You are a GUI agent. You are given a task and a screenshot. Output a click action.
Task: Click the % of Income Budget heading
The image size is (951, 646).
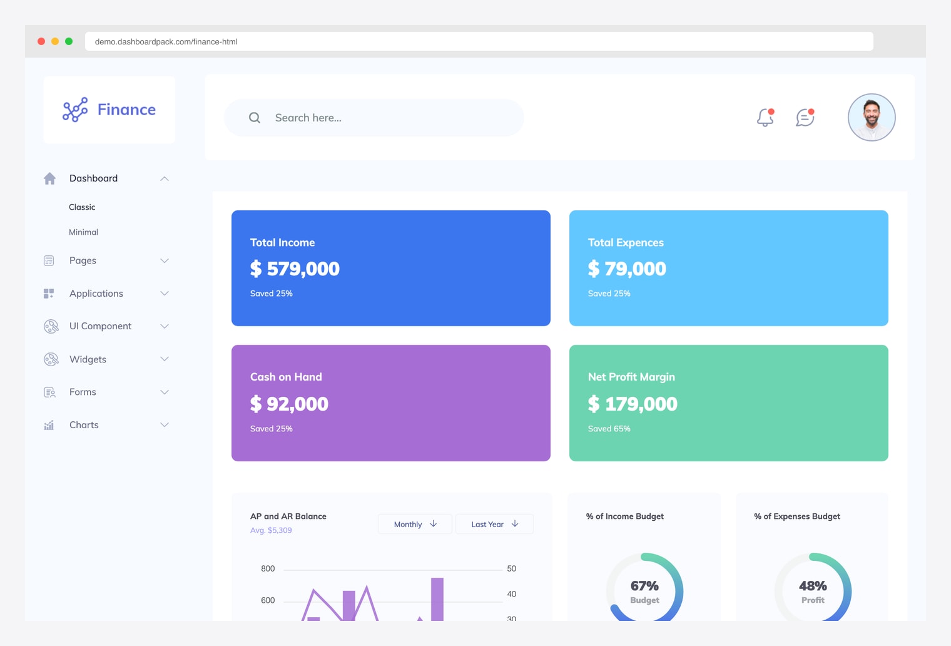pos(625,516)
